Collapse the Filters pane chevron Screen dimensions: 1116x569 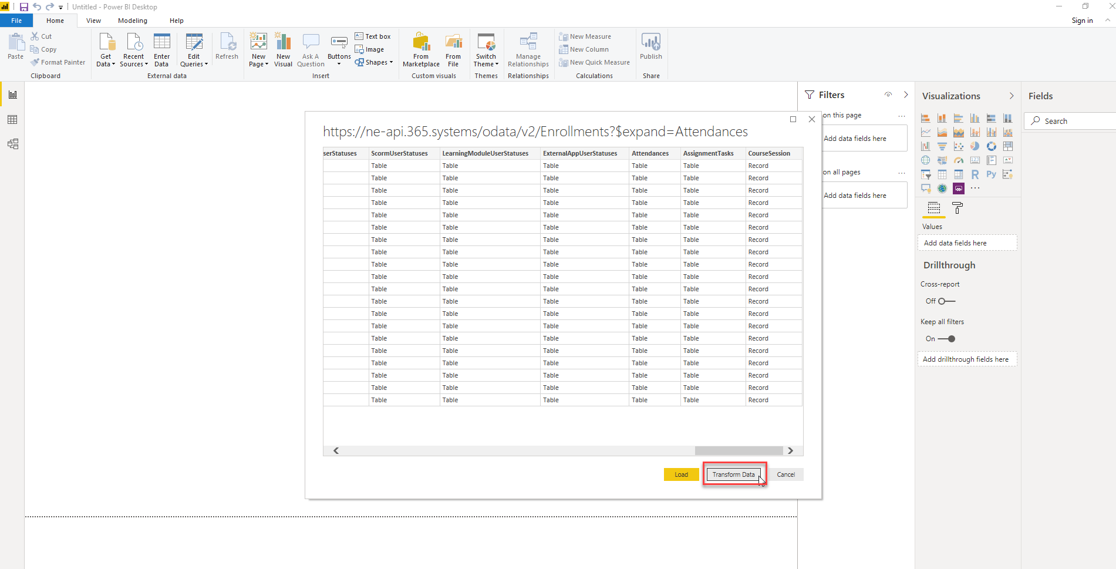[x=906, y=95]
